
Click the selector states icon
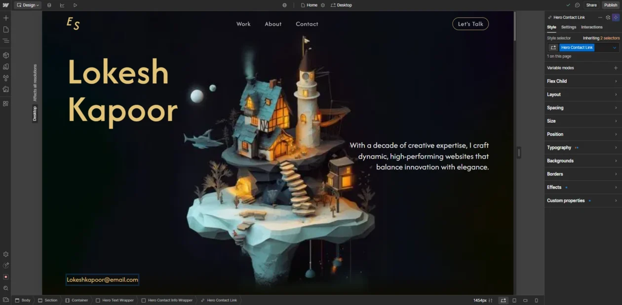[x=553, y=48]
